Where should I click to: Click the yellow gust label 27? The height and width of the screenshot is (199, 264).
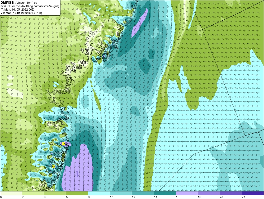(63, 144)
